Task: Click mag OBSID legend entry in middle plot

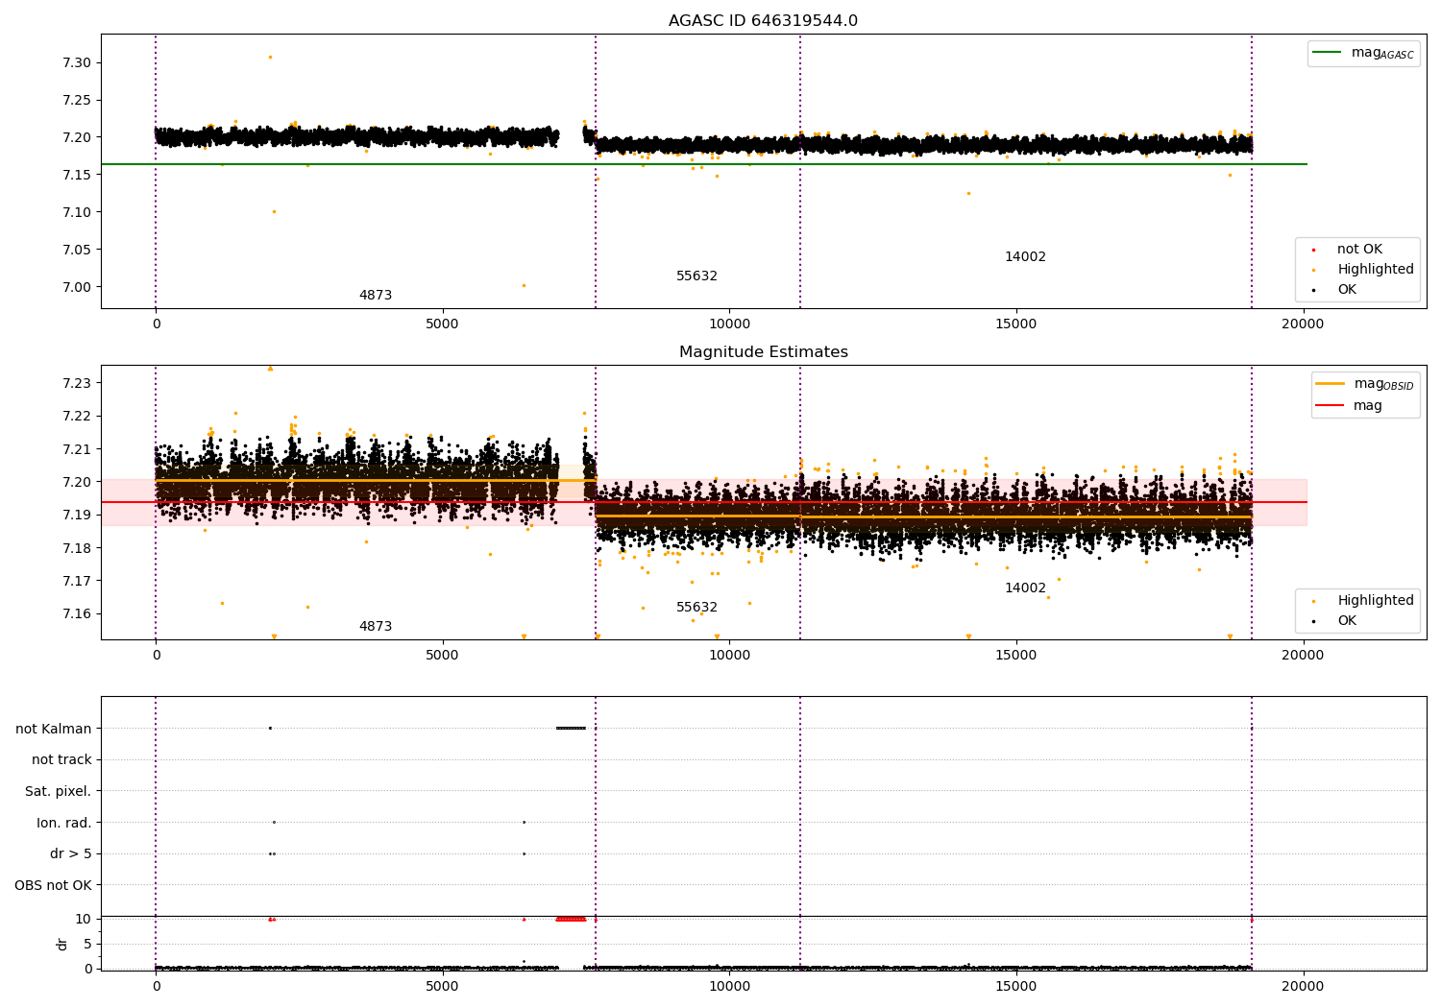Action: [x=1364, y=384]
